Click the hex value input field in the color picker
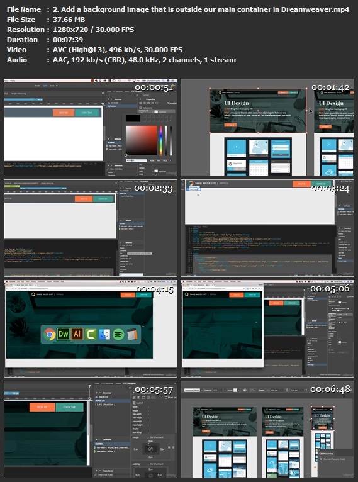The height and width of the screenshot is (482, 358). point(137,160)
